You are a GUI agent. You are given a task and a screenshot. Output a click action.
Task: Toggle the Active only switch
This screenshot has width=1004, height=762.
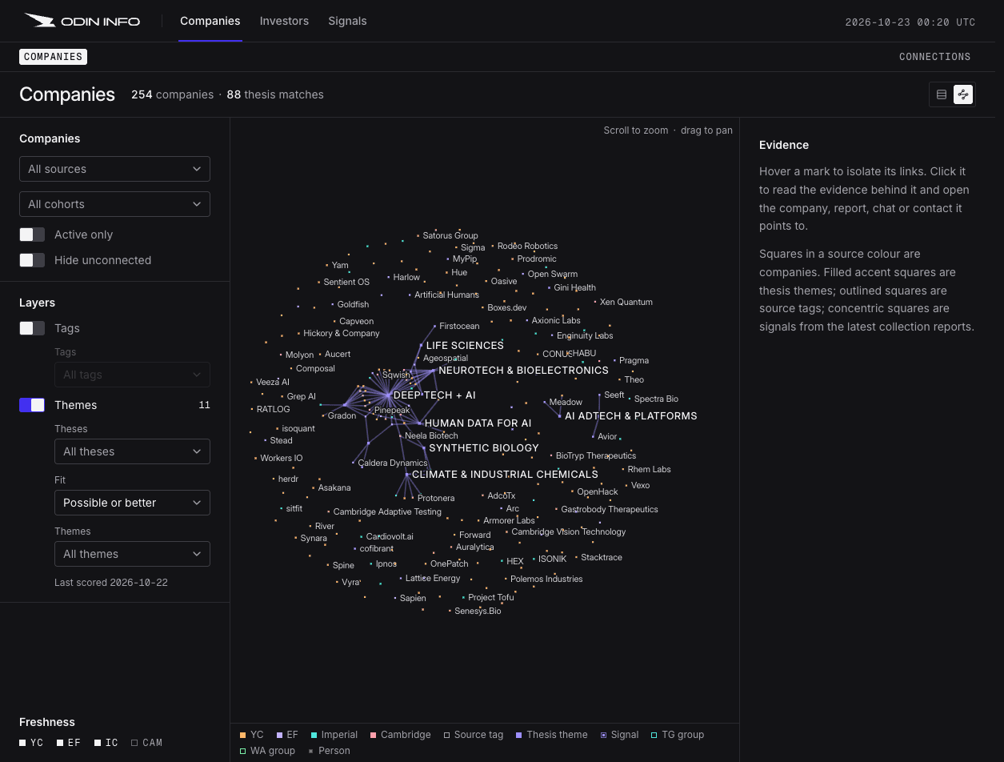click(32, 235)
